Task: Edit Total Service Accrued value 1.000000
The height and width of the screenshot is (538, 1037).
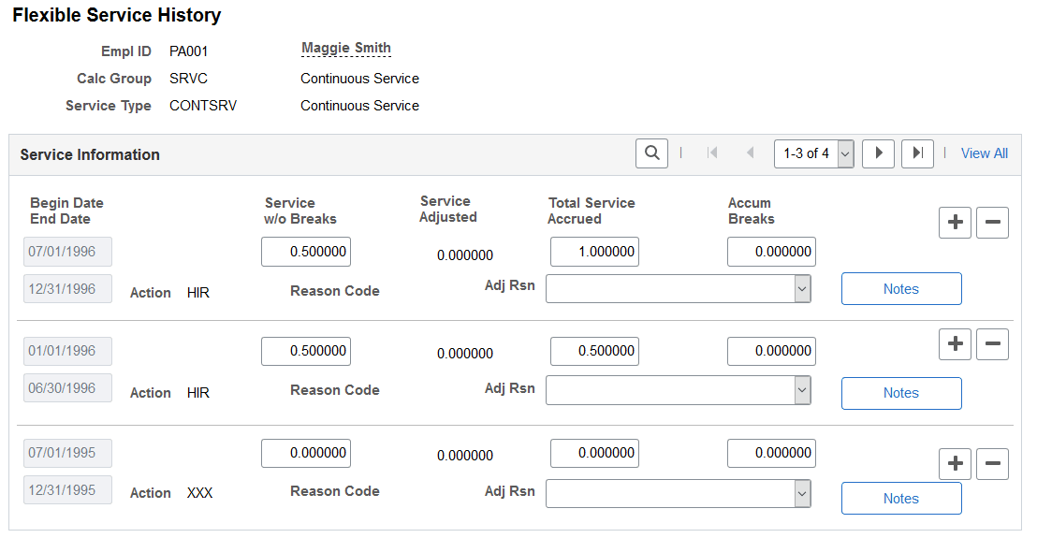Action: pyautogui.click(x=594, y=252)
